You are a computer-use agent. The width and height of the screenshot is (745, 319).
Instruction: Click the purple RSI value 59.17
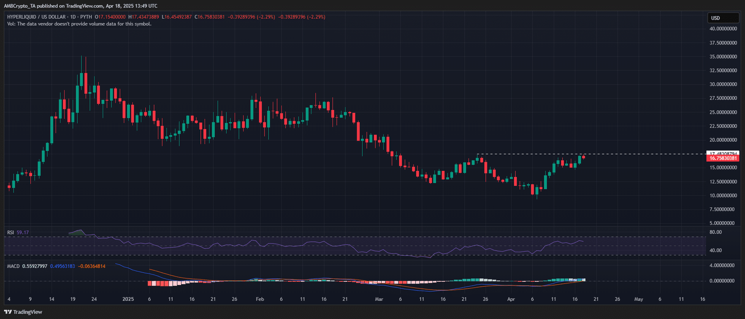click(x=22, y=232)
